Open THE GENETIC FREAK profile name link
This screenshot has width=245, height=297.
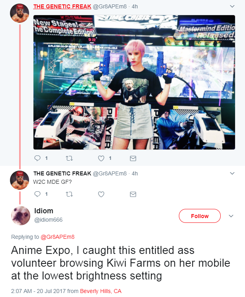[x=62, y=6]
